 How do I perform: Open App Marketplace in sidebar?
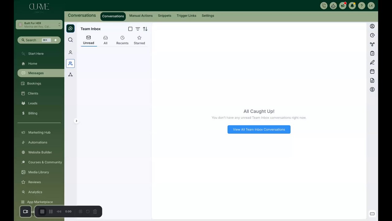(x=40, y=202)
